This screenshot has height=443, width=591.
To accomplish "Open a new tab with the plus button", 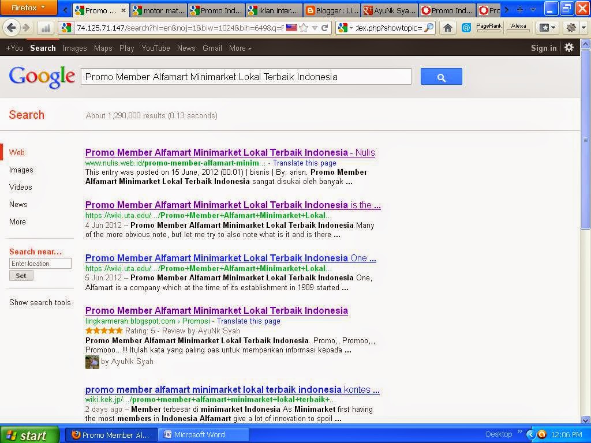I will [520, 10].
